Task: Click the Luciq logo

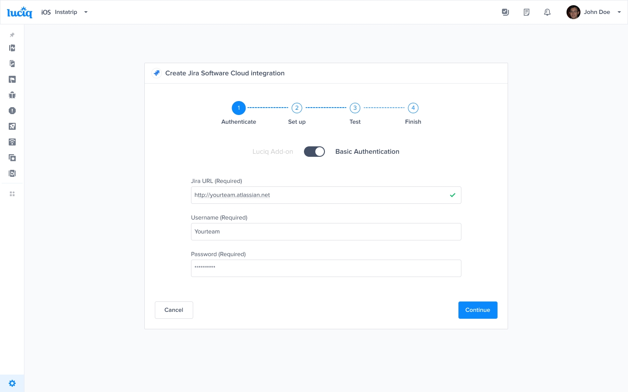Action: click(x=20, y=12)
